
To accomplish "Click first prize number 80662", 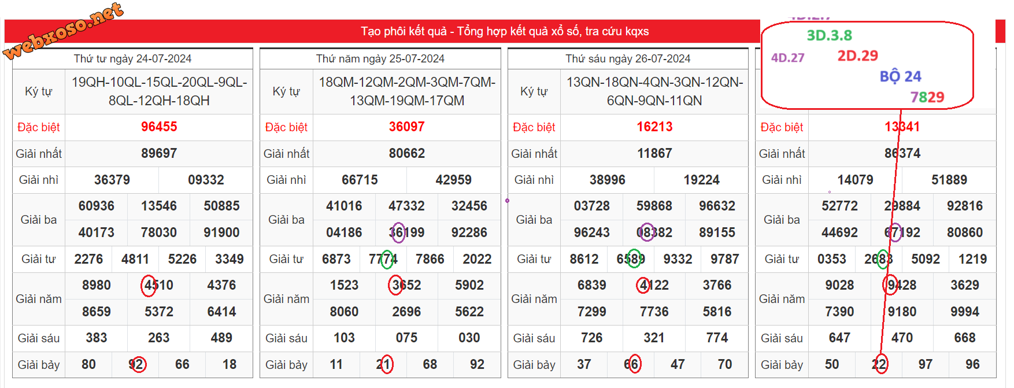I will click(406, 153).
